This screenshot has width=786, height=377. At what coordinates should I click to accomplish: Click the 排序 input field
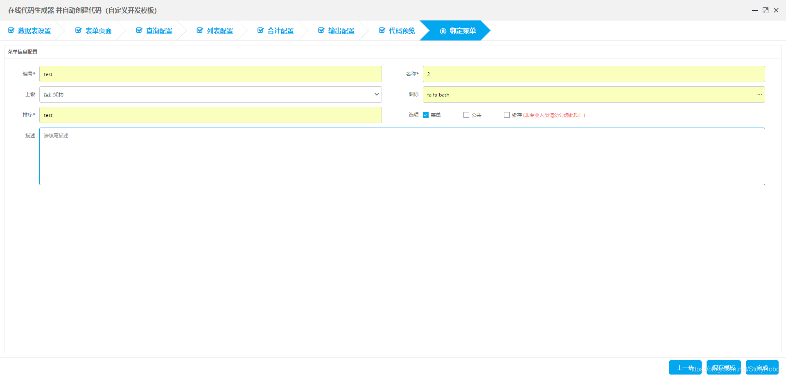[x=210, y=115]
